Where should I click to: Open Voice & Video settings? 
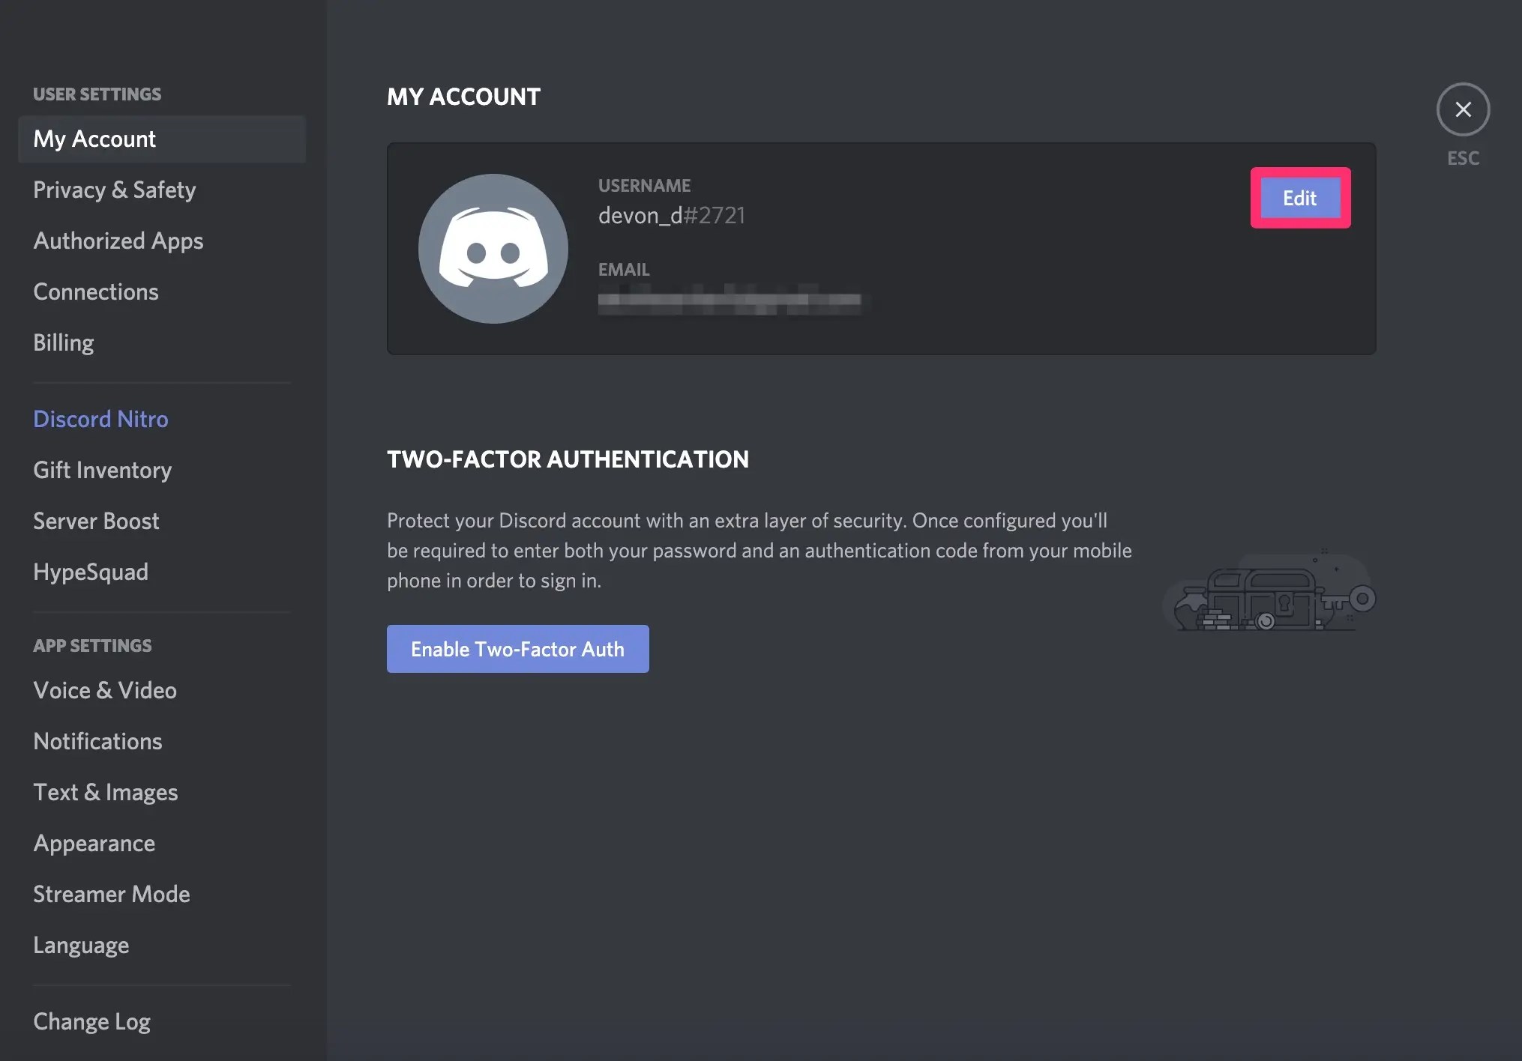(105, 690)
